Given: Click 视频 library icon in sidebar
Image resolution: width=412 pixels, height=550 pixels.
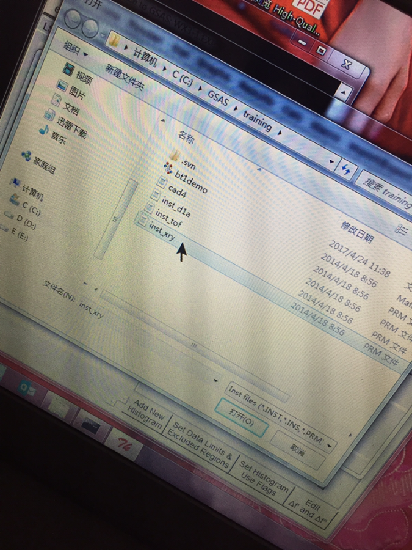Looking at the screenshot, I should pos(68,68).
